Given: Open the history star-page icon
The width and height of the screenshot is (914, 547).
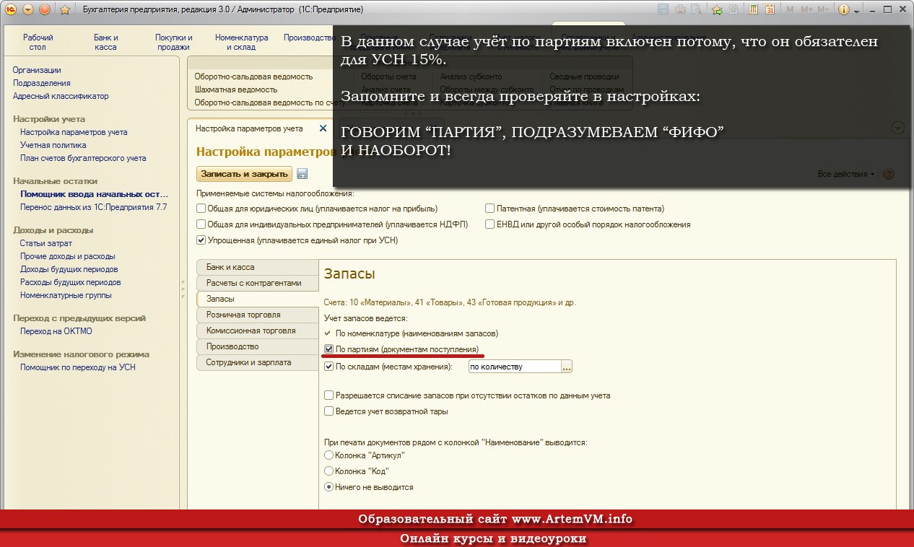Looking at the screenshot, I should pos(734,9).
